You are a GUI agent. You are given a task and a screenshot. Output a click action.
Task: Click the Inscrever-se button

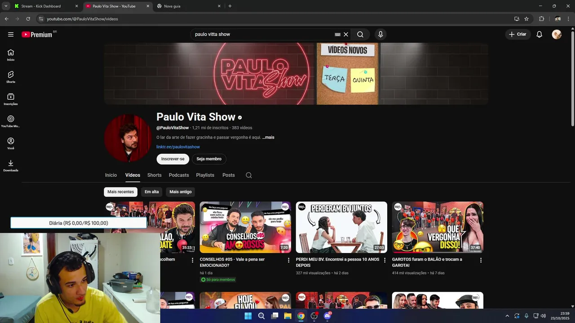click(173, 159)
